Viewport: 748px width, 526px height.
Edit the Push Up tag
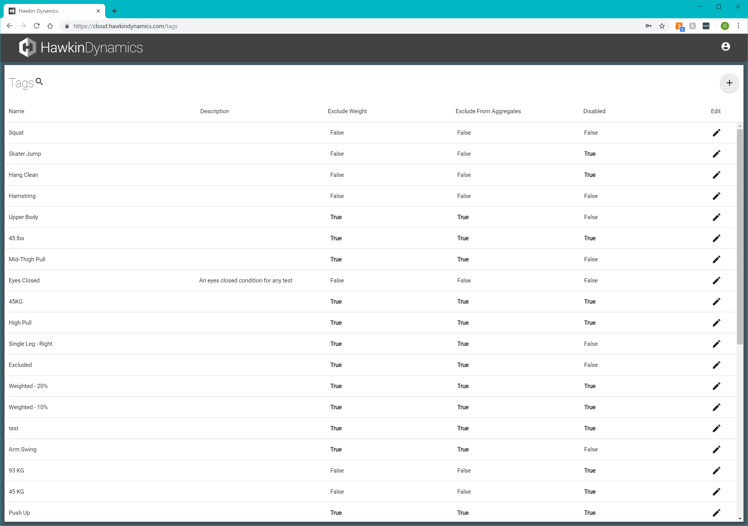point(716,513)
